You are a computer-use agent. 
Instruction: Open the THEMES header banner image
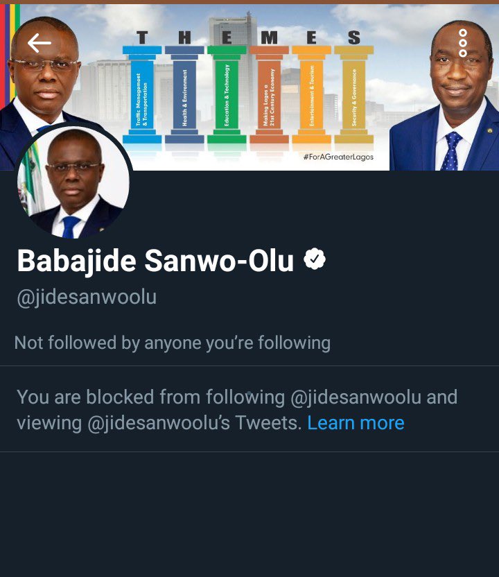point(249,87)
